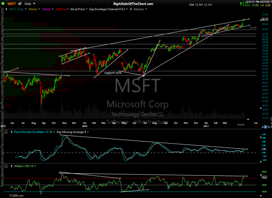This screenshot has width=272, height=198.
Task: Click the support zone annotation text
Action: click(113, 73)
